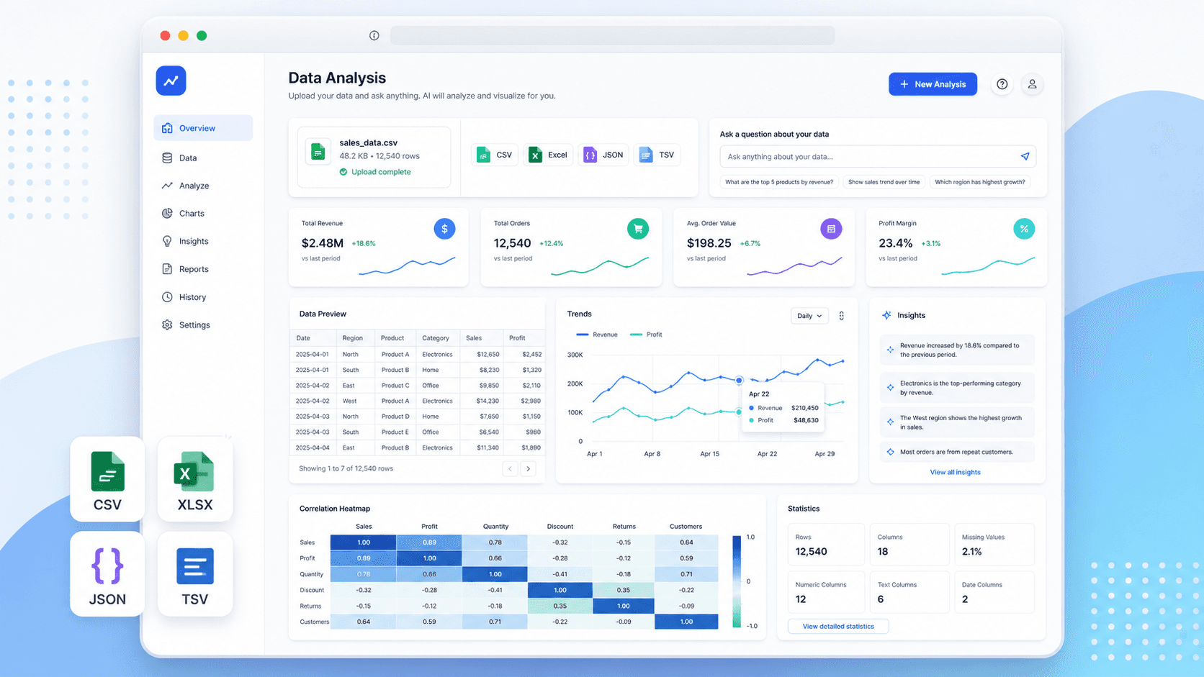The height and width of the screenshot is (677, 1204).
Task: Click the send arrow in question box
Action: point(1025,156)
